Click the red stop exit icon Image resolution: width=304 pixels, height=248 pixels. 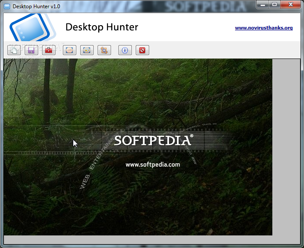click(x=142, y=50)
